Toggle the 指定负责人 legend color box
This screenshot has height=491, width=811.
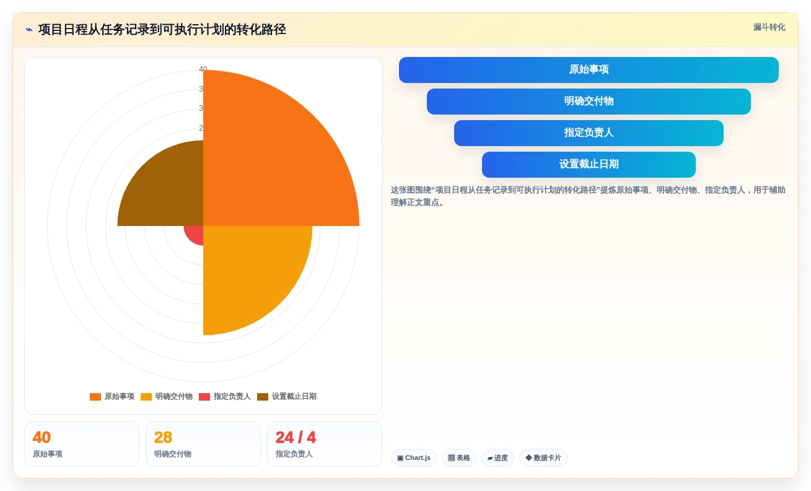coord(204,397)
